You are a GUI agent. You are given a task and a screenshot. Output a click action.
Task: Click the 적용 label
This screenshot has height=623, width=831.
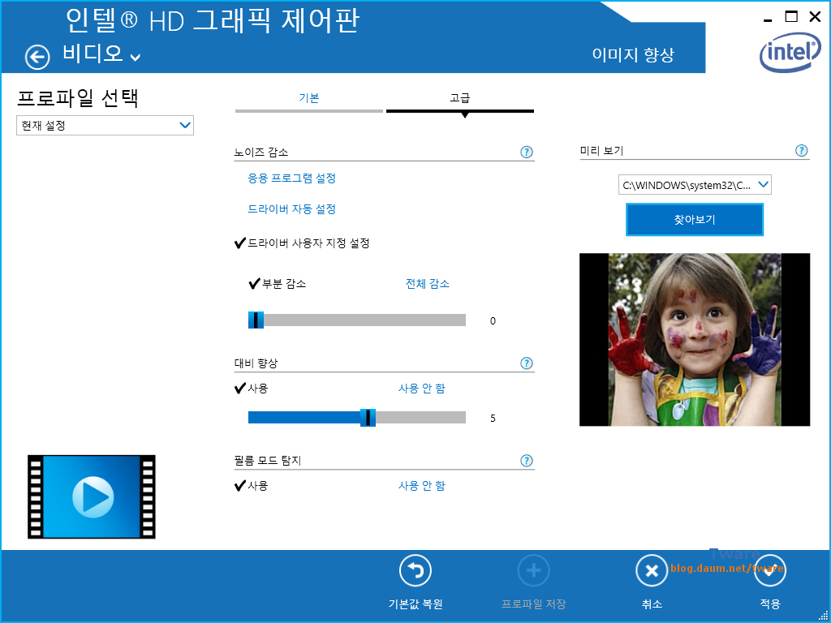(x=770, y=604)
